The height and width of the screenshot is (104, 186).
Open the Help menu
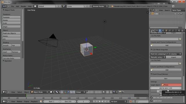(30, 6)
